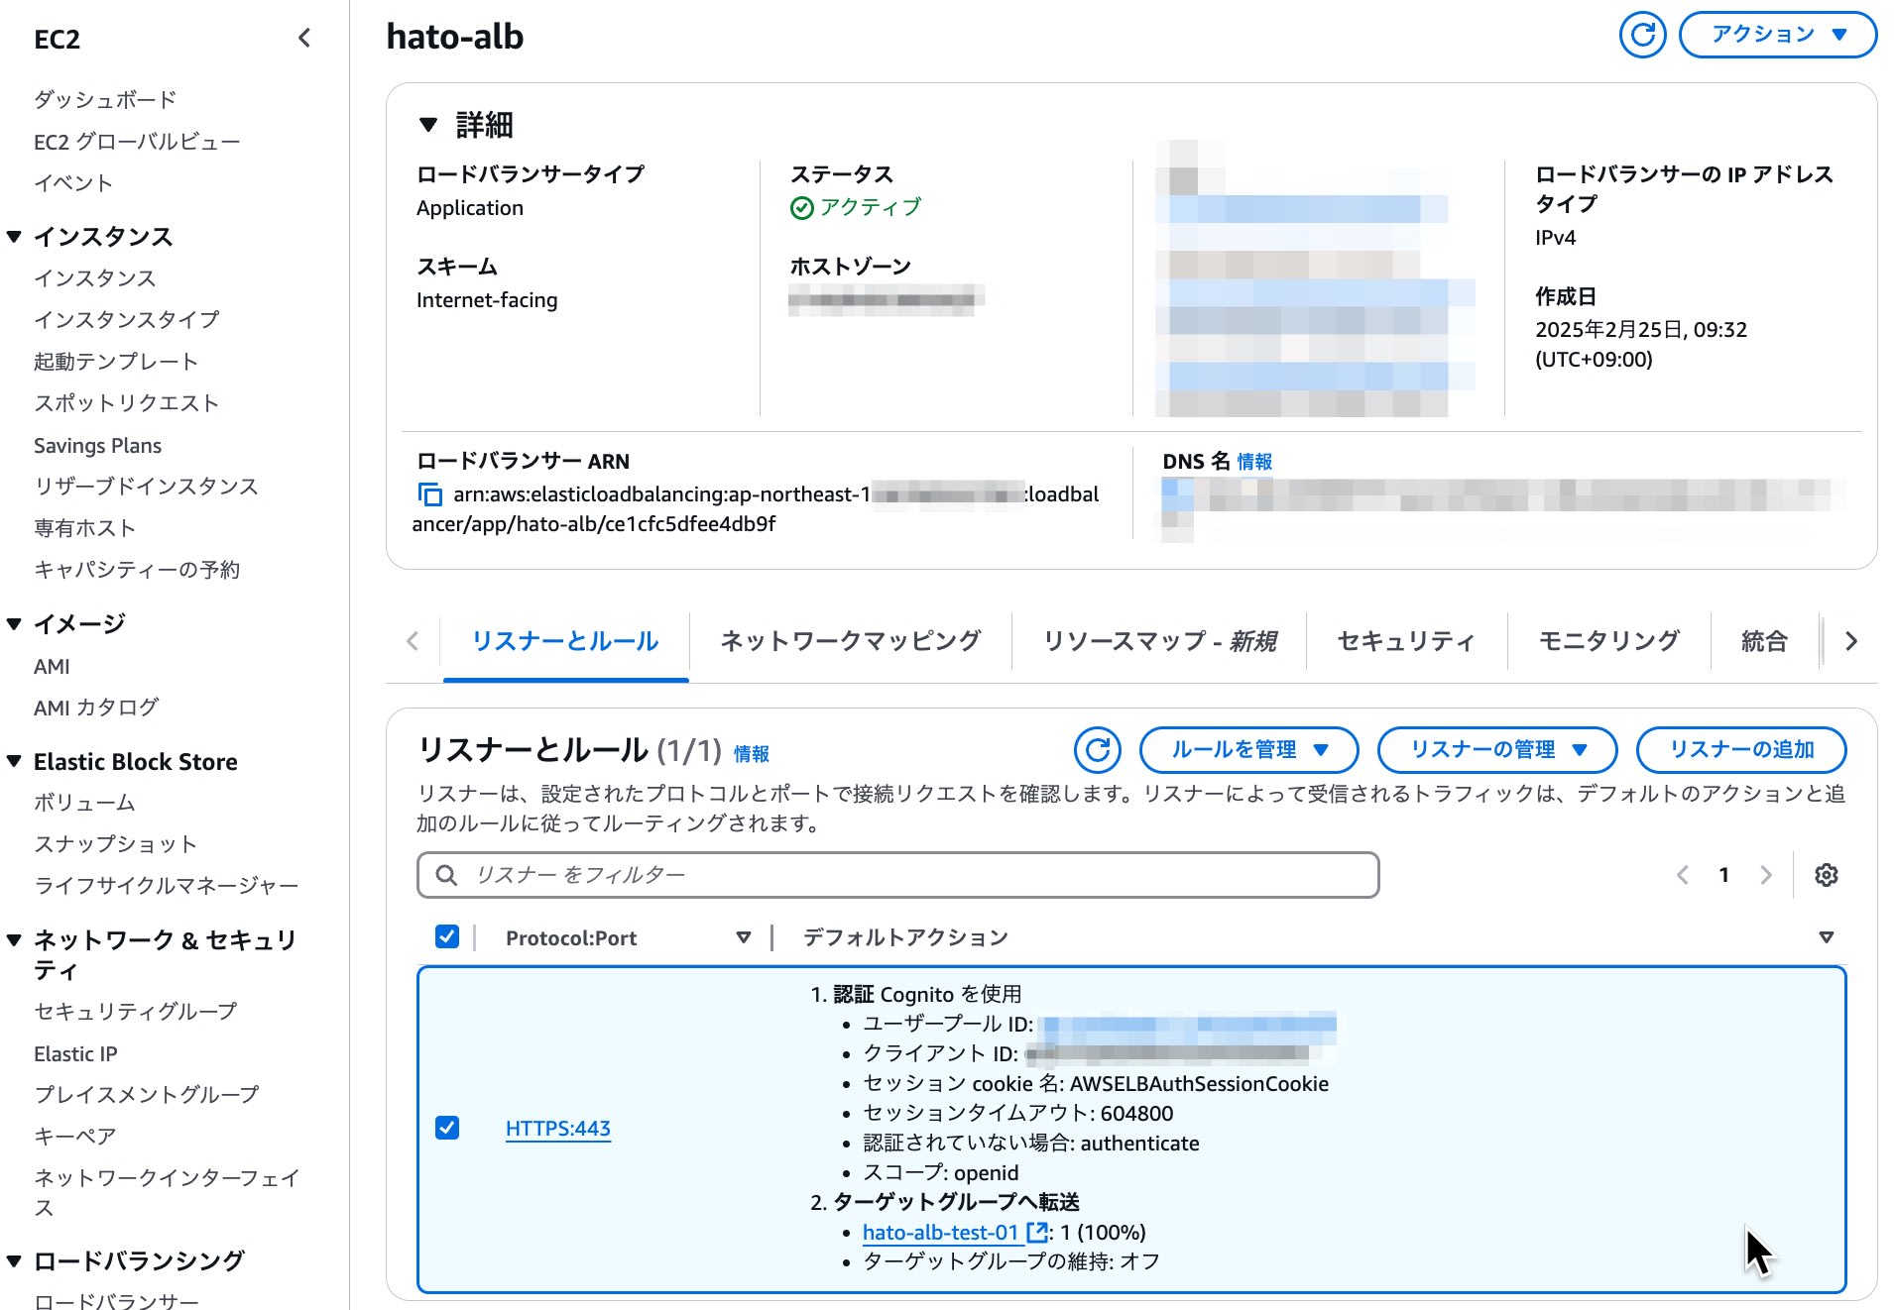The height and width of the screenshot is (1310, 1894).
Task: Go to previous page of listeners
Action: pyautogui.click(x=1683, y=875)
